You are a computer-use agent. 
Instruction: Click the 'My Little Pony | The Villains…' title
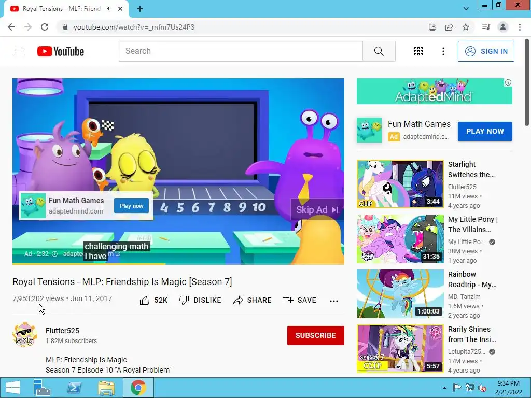point(473,224)
